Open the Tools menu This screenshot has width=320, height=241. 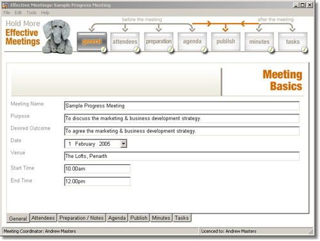31,13
